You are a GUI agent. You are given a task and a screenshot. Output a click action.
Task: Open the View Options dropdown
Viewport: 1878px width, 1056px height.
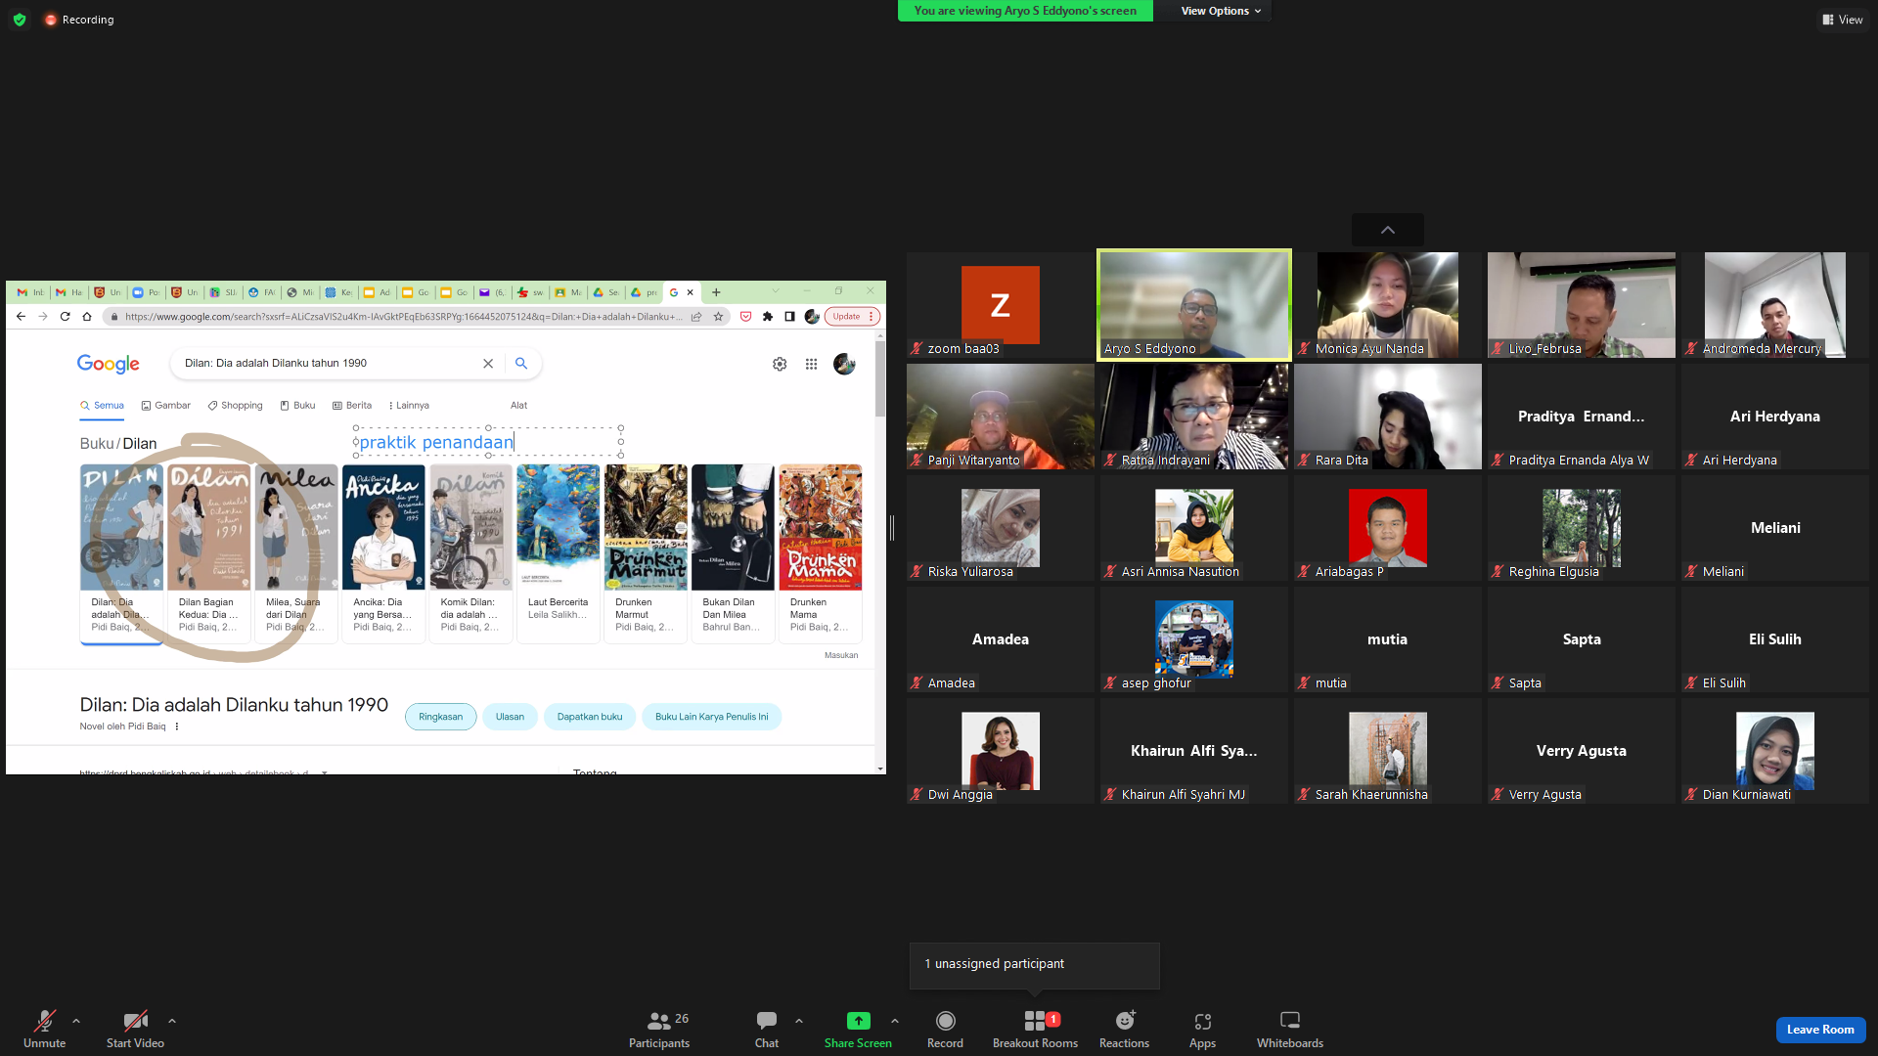(1221, 11)
